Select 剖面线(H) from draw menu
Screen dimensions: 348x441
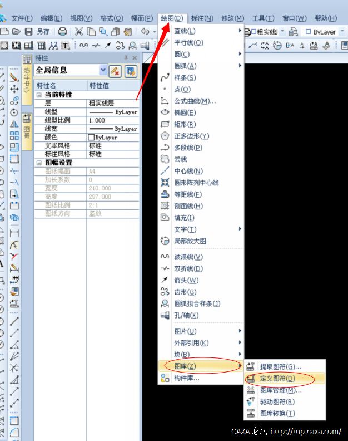201,206
